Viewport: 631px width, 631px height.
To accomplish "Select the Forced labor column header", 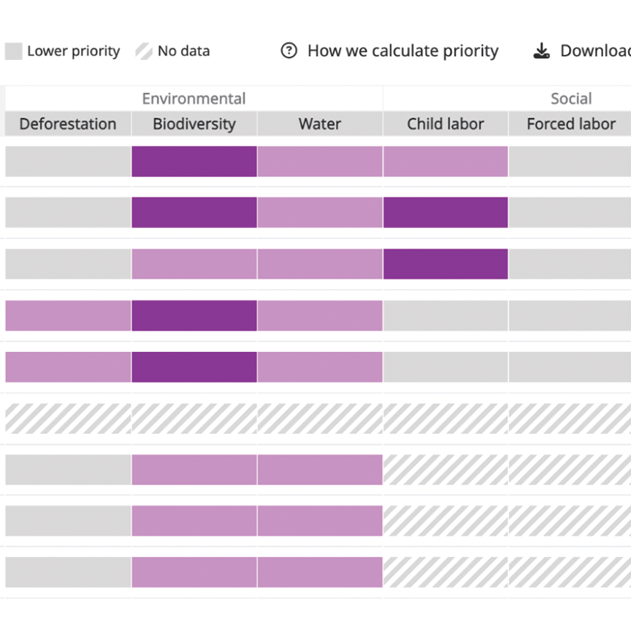I will 570,124.
